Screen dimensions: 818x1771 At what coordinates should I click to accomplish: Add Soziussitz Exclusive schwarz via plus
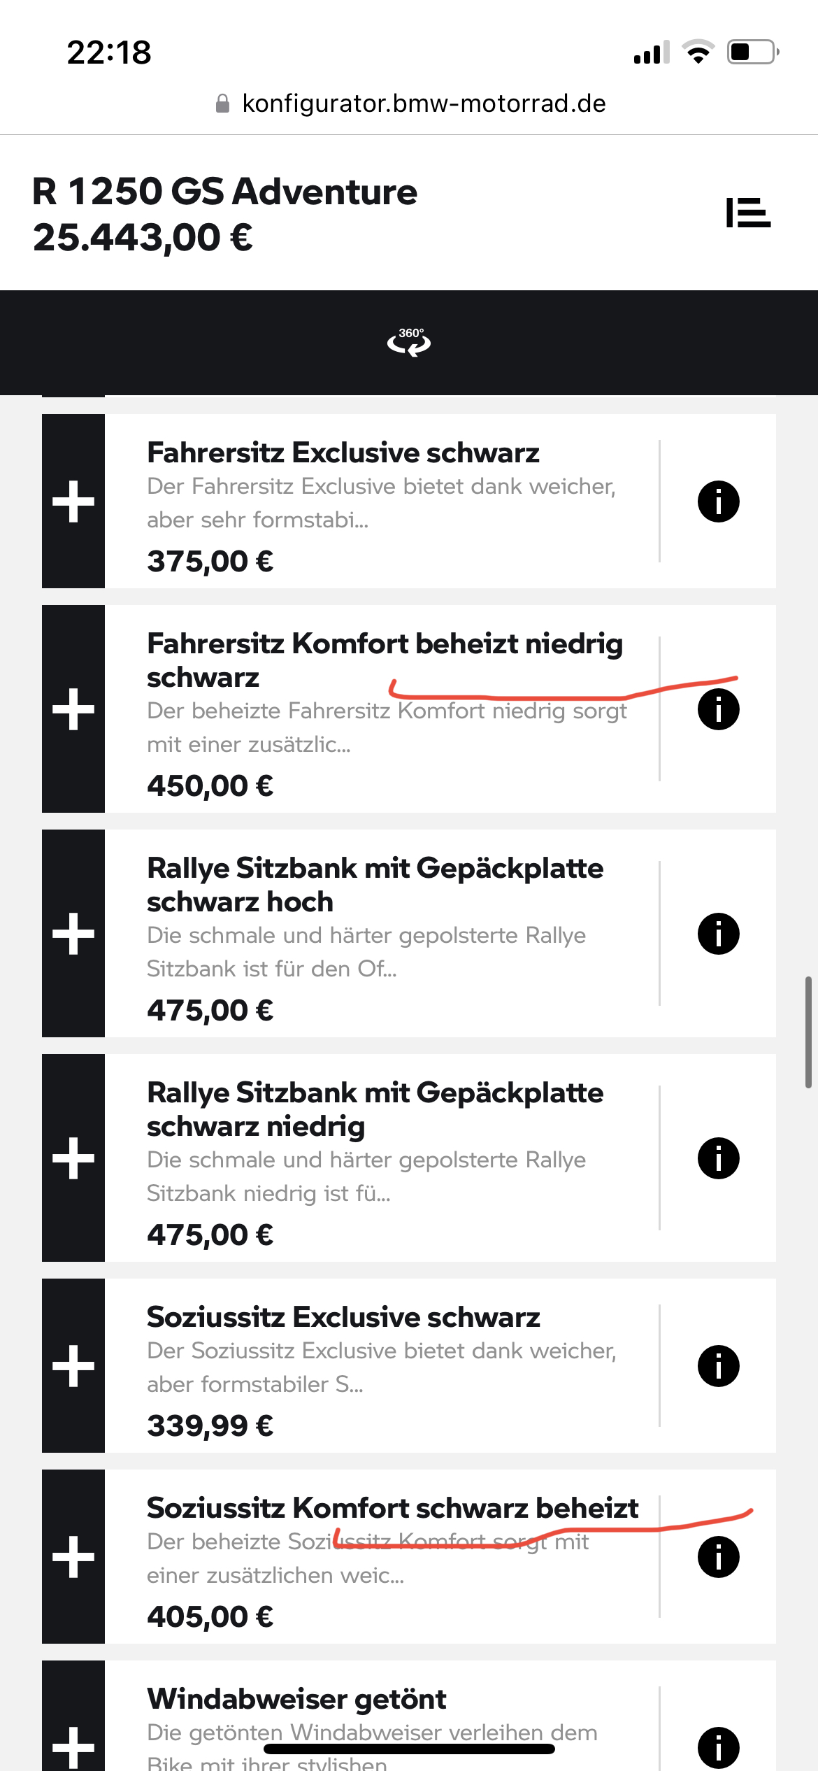pos(73,1366)
